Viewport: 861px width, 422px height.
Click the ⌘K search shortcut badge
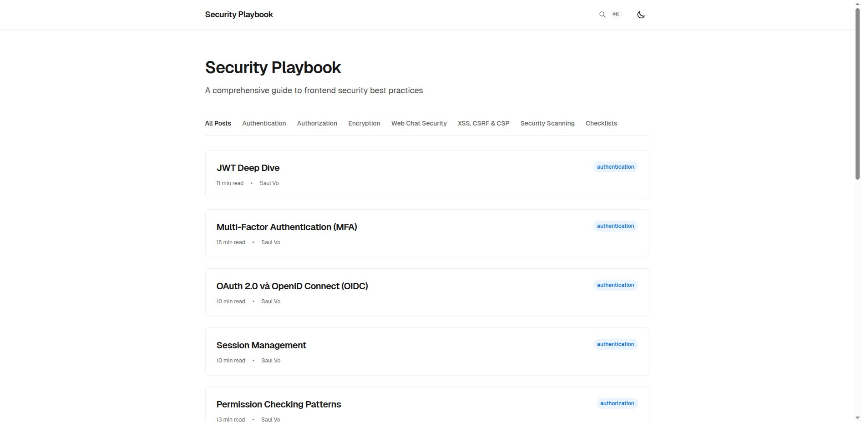click(616, 14)
